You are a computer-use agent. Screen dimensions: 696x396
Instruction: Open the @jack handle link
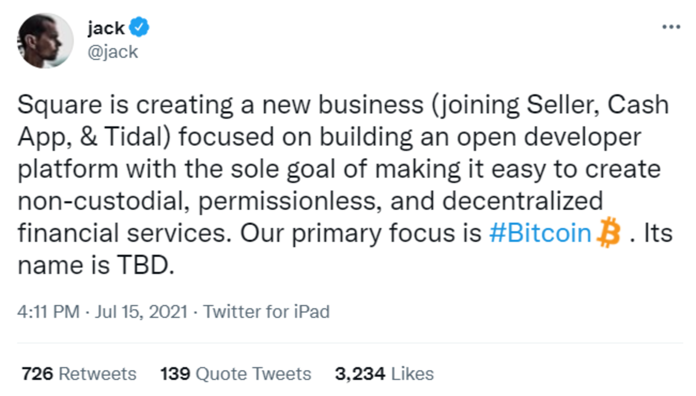[x=113, y=52]
